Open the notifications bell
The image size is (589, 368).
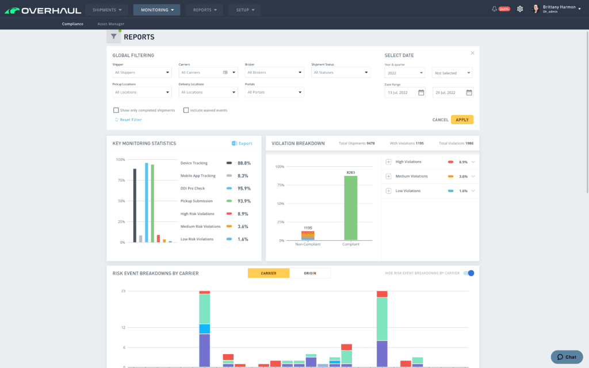click(x=494, y=9)
